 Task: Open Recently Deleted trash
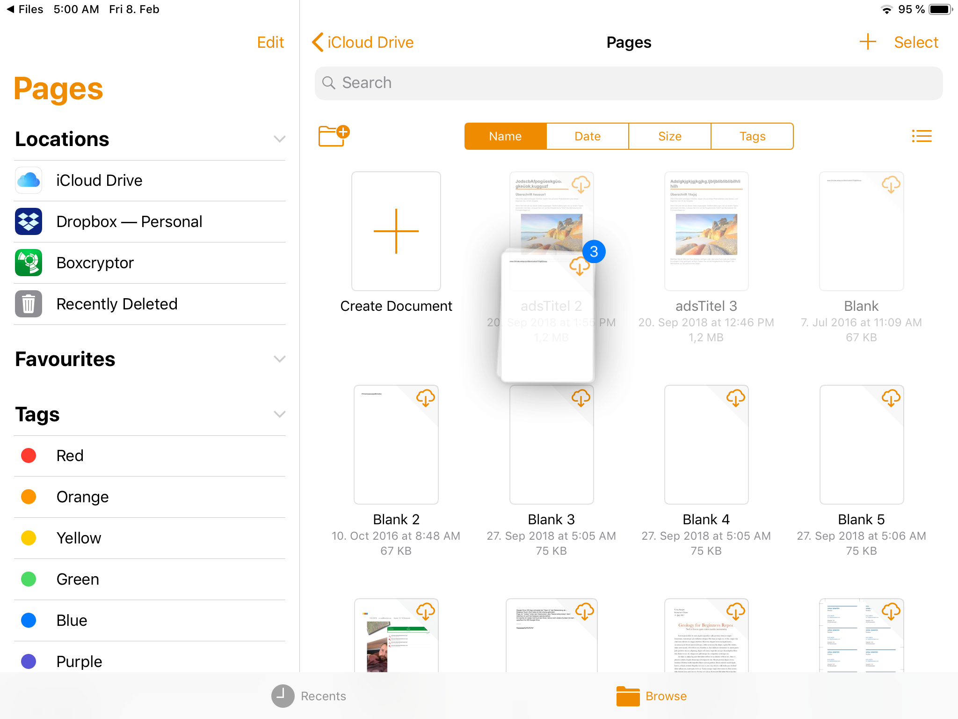116,304
